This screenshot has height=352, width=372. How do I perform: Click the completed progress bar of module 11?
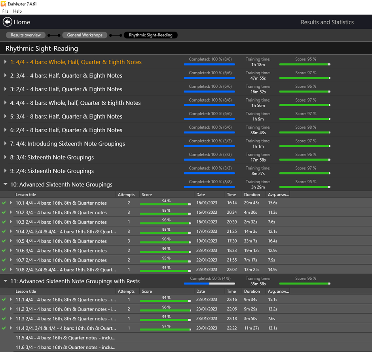tap(209, 283)
